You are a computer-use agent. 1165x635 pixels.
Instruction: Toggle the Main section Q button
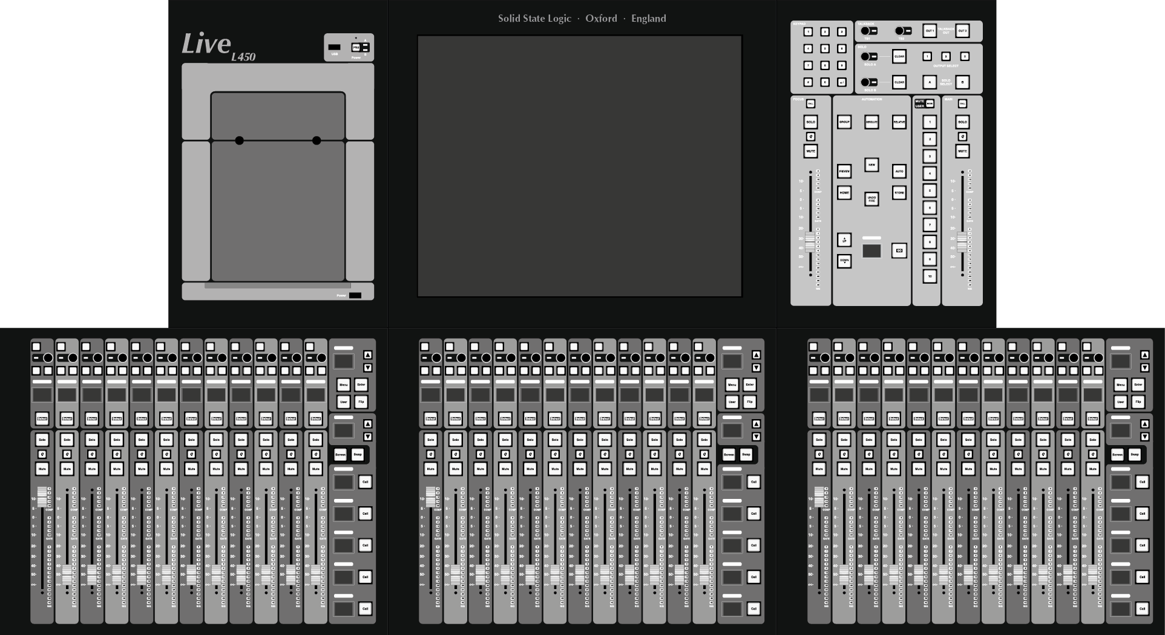click(x=963, y=137)
